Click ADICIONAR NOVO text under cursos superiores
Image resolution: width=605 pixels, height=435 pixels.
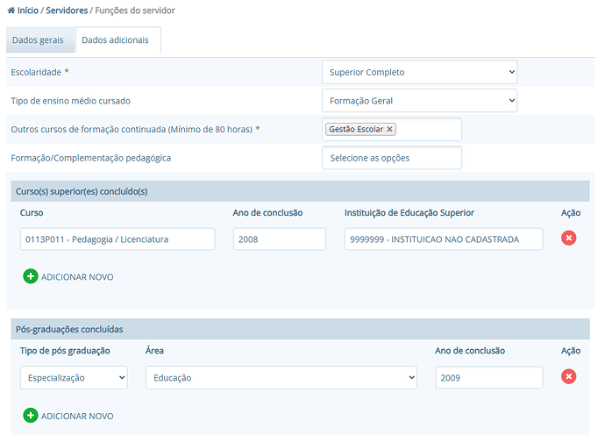(77, 277)
